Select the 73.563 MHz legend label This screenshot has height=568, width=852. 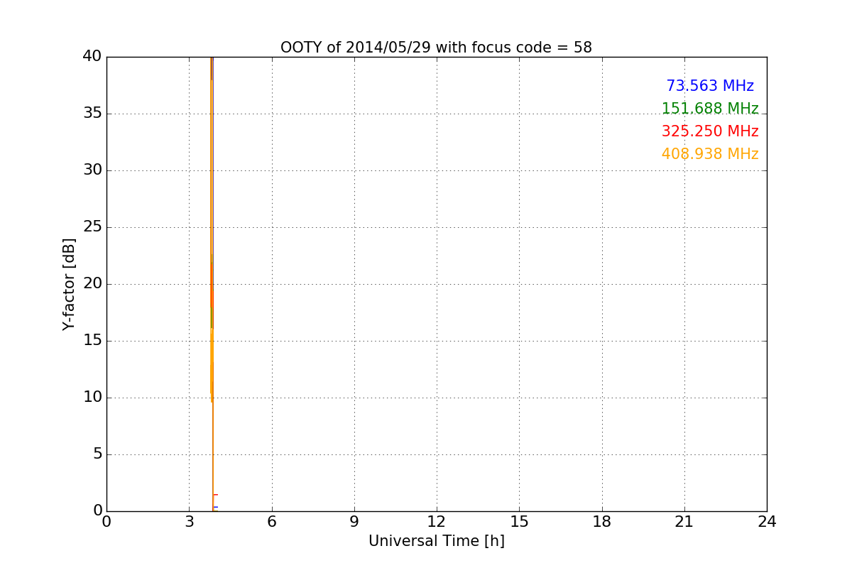pyautogui.click(x=710, y=86)
